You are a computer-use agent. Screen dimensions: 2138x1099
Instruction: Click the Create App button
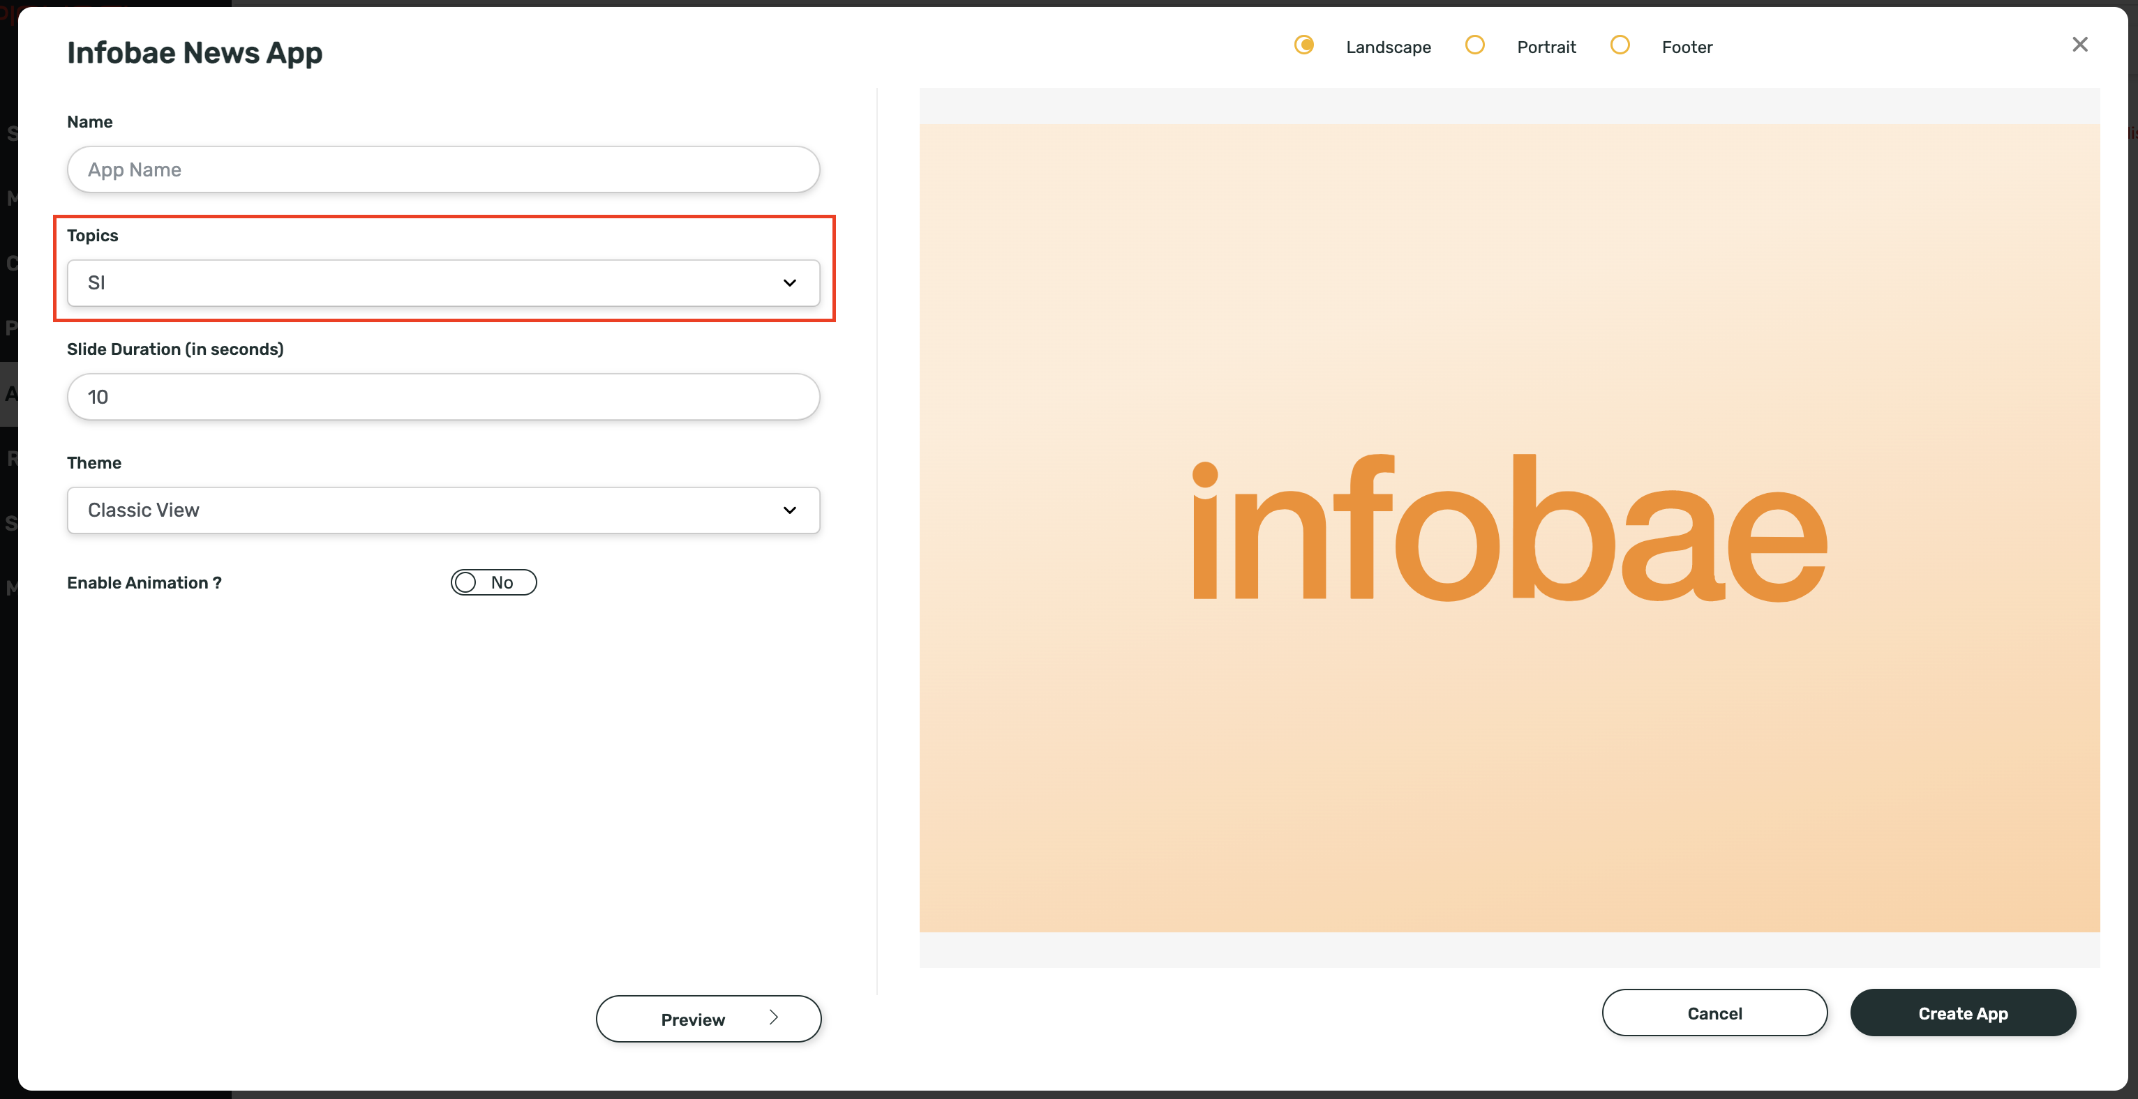tap(1963, 1013)
